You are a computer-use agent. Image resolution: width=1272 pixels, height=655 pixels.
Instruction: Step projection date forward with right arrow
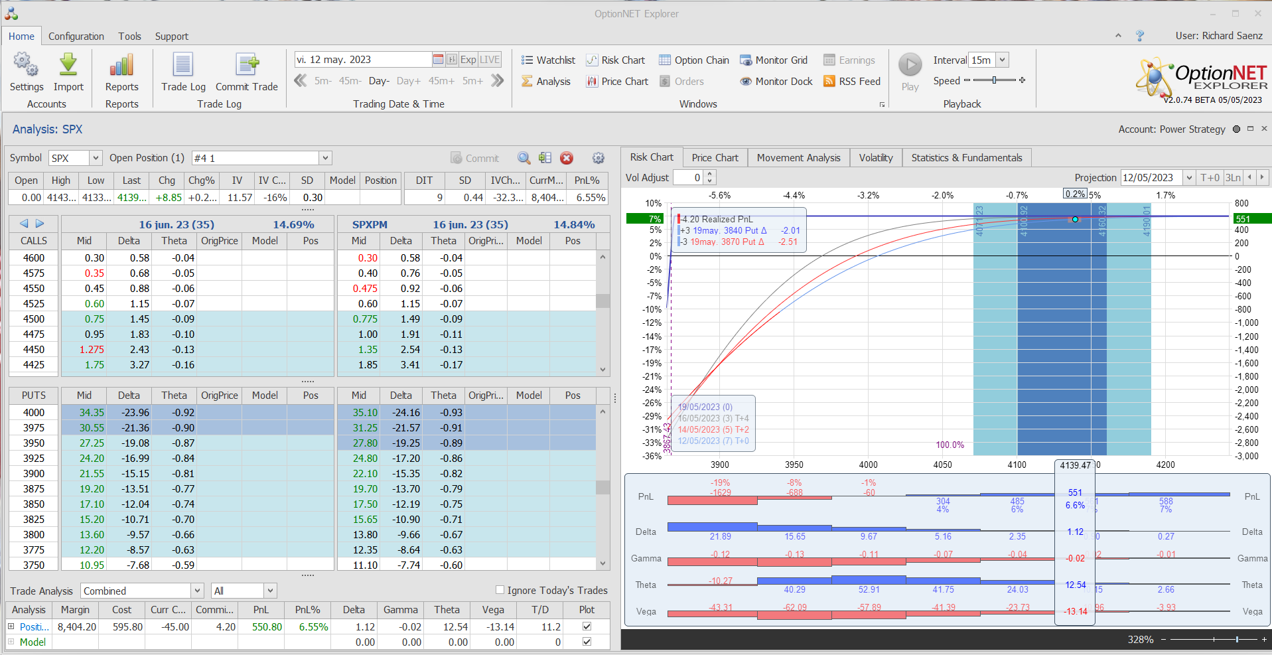[1262, 177]
